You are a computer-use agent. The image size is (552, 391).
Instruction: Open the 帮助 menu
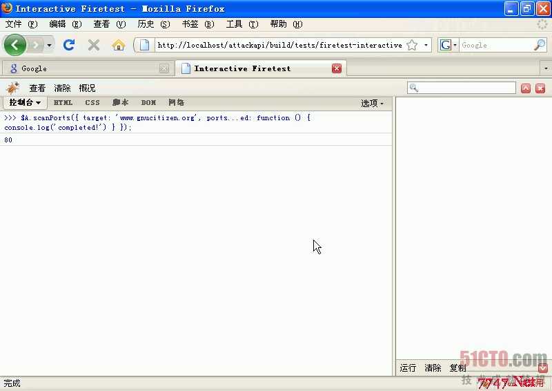[286, 24]
